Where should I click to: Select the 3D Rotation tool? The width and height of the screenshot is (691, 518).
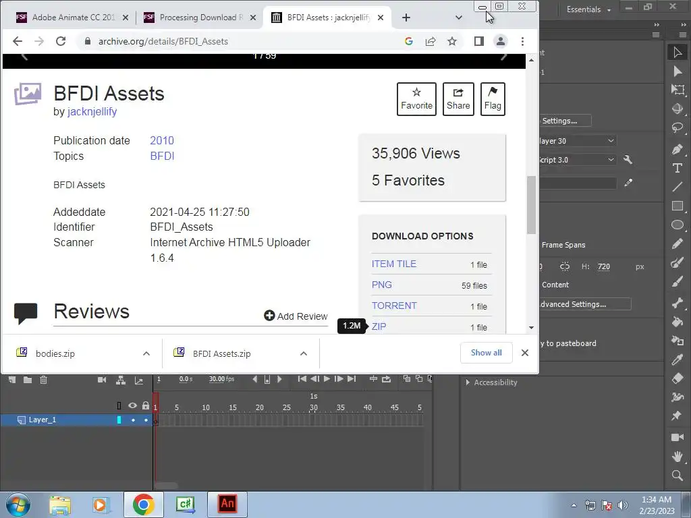click(678, 109)
